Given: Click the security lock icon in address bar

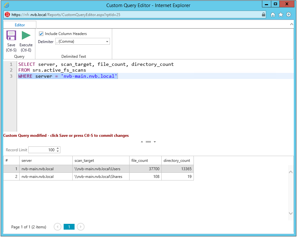Looking at the screenshot, I should coord(264,15).
